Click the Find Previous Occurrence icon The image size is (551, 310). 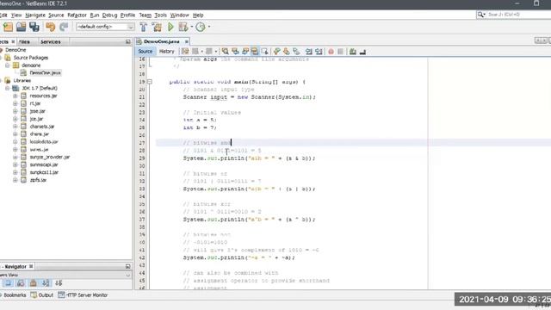(x=235, y=52)
